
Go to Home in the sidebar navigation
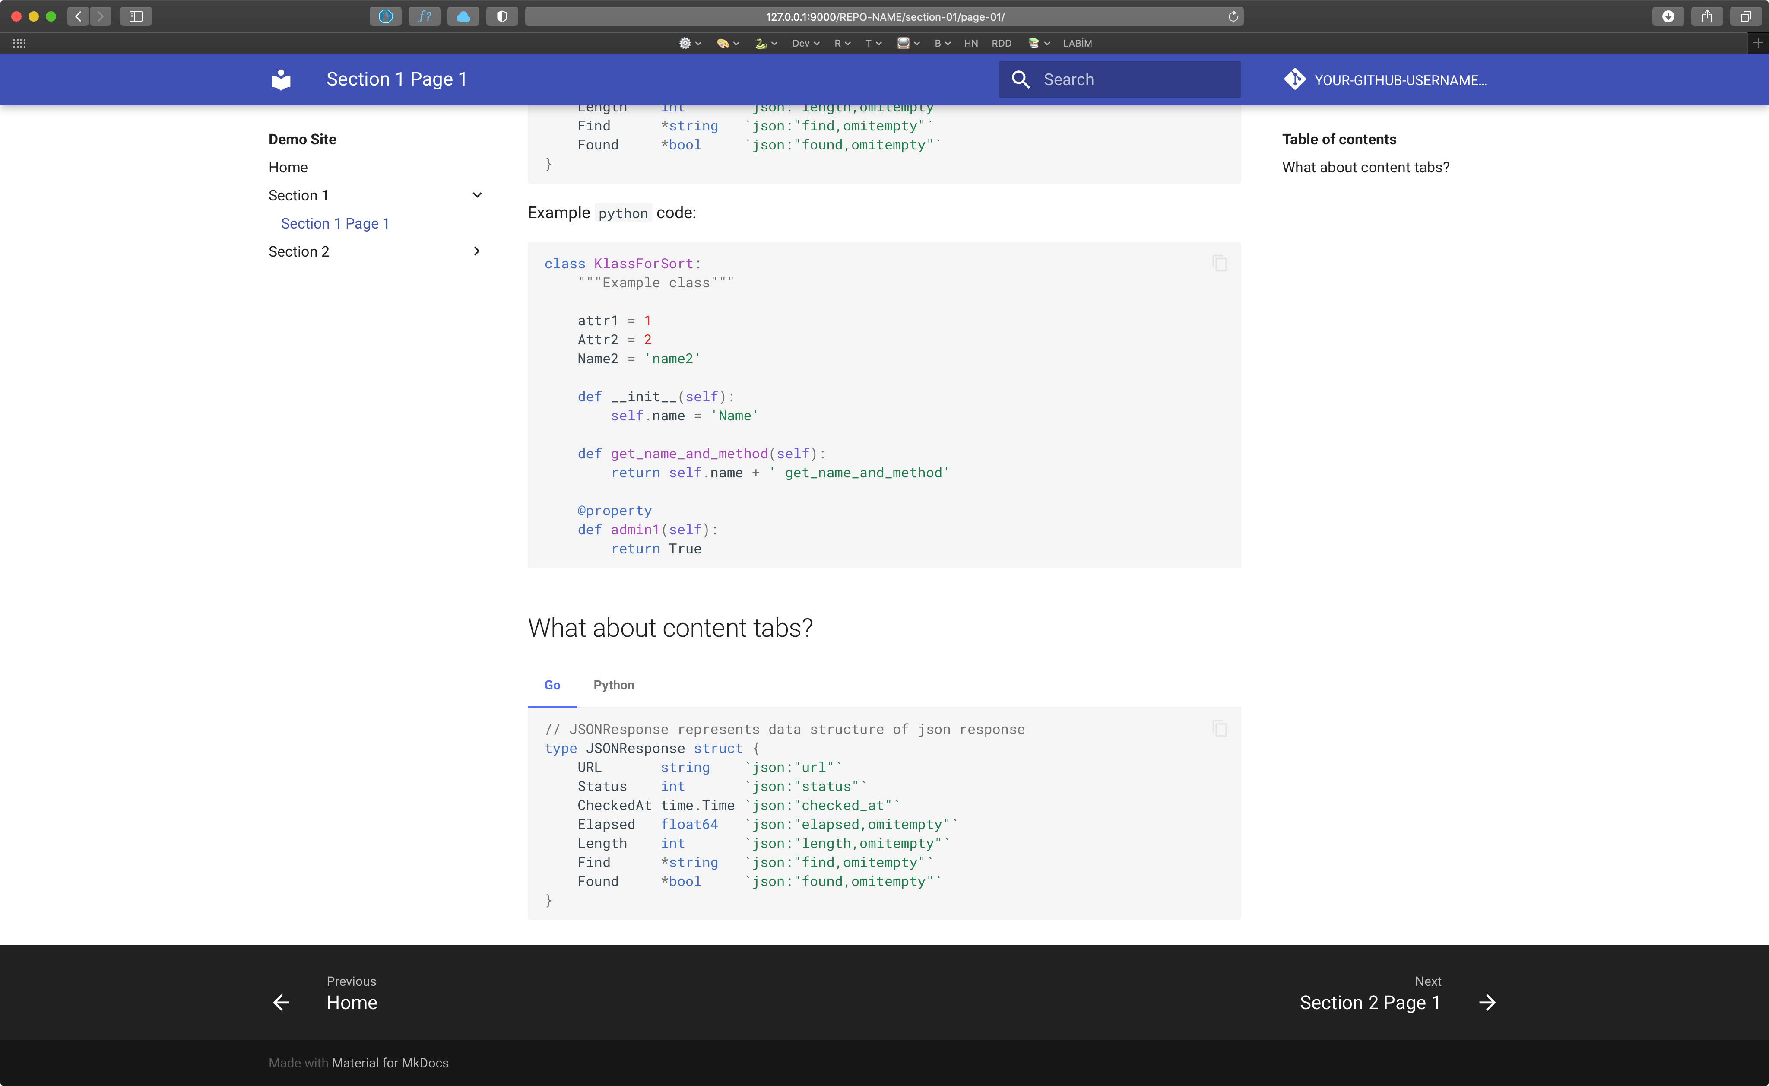pyautogui.click(x=288, y=167)
